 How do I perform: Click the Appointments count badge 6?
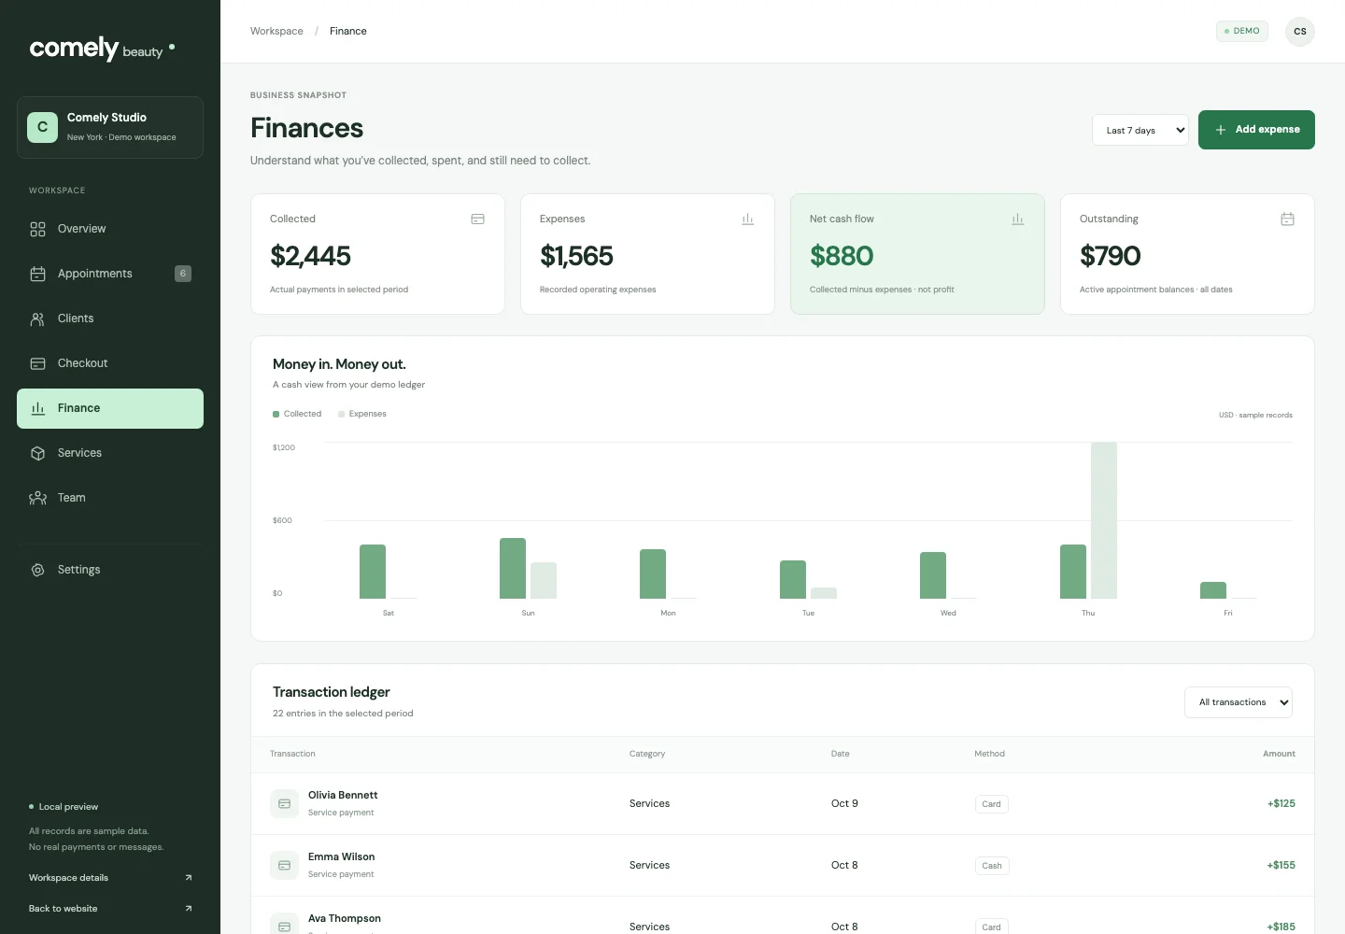click(183, 274)
